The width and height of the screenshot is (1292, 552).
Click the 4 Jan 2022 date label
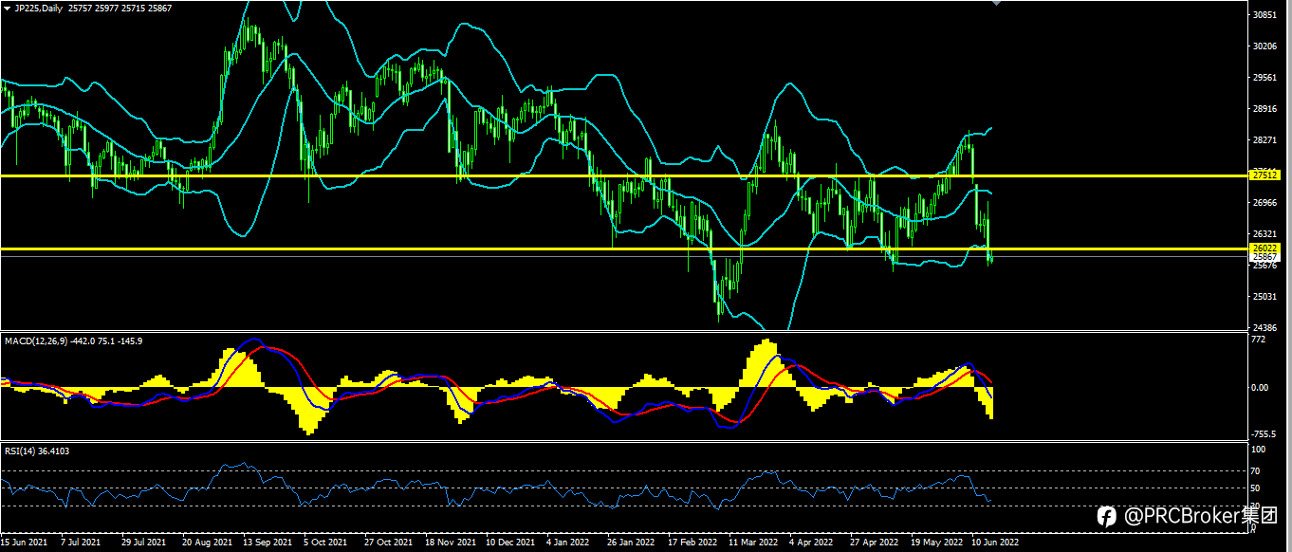tap(568, 543)
